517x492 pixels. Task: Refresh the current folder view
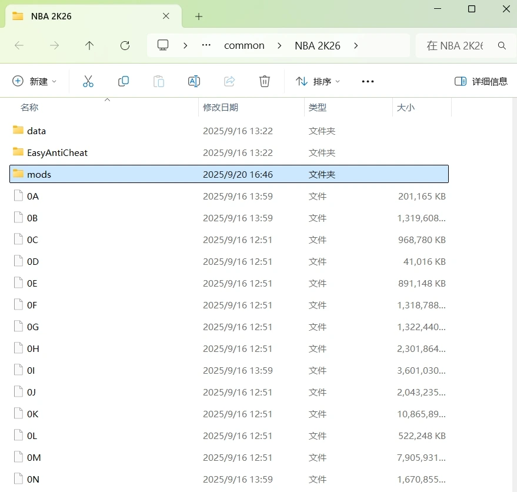coord(125,45)
